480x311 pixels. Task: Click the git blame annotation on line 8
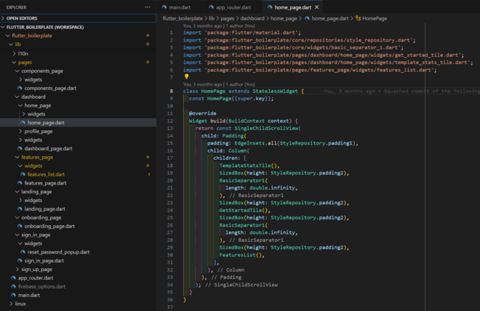point(401,91)
